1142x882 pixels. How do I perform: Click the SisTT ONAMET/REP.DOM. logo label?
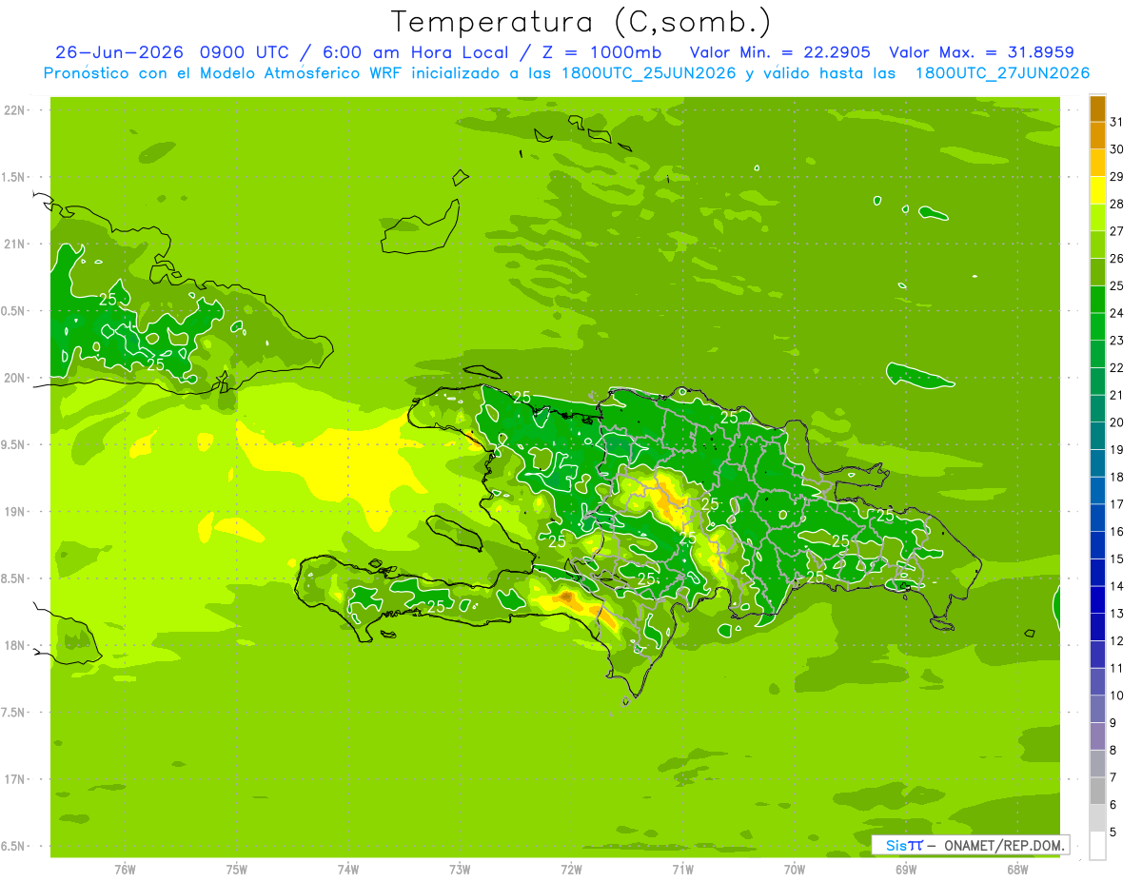(970, 845)
